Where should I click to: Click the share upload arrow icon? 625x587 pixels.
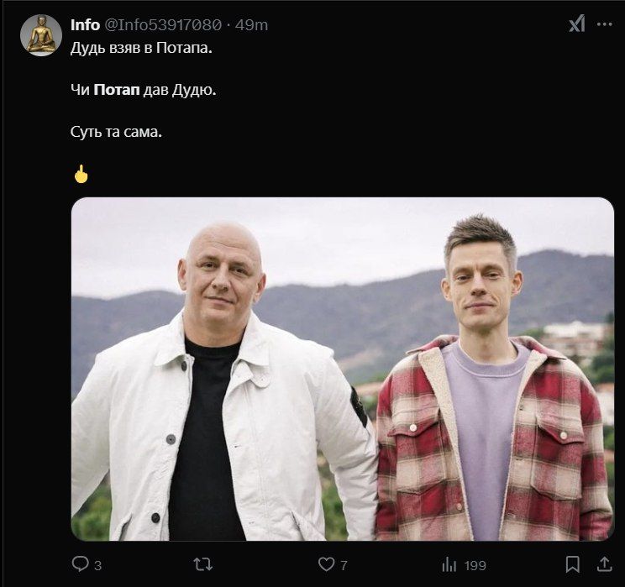point(603,564)
